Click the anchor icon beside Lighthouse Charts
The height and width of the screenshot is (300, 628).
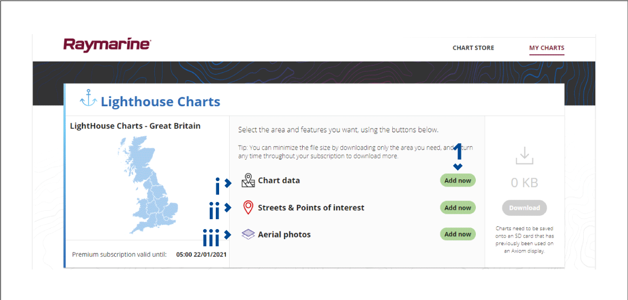pyautogui.click(x=89, y=98)
